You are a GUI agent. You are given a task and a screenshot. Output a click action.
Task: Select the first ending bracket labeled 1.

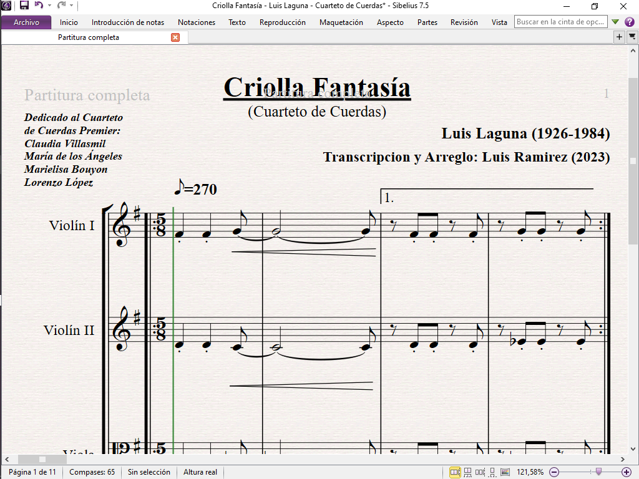click(x=487, y=196)
